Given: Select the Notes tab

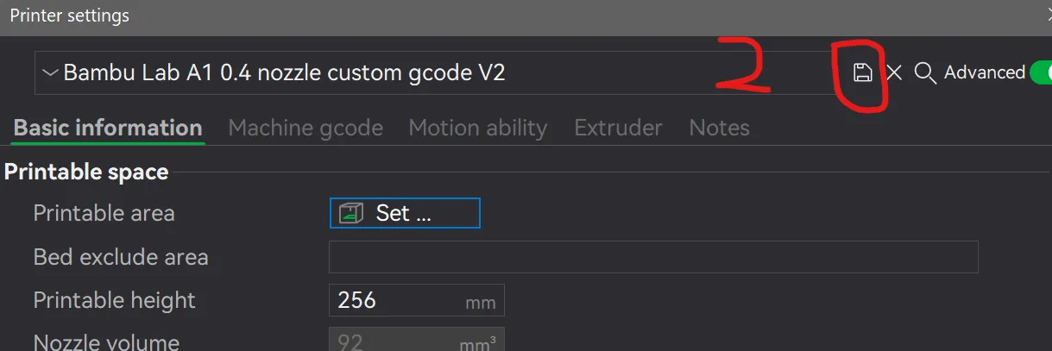Looking at the screenshot, I should click(x=719, y=128).
